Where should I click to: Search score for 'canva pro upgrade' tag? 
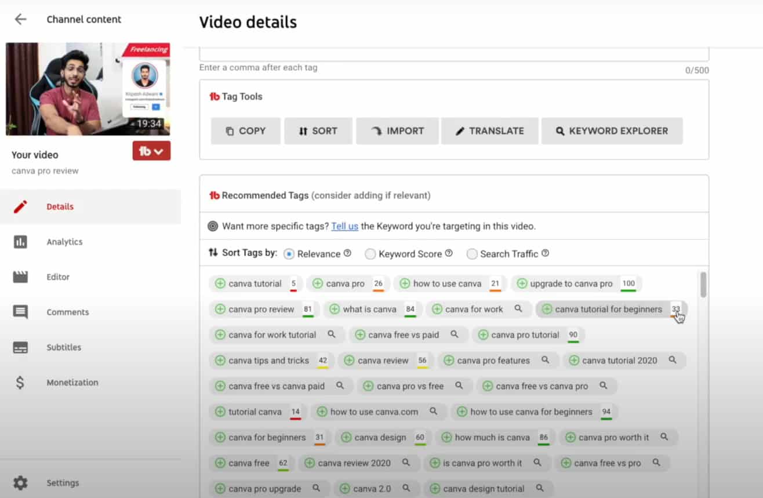pos(317,488)
